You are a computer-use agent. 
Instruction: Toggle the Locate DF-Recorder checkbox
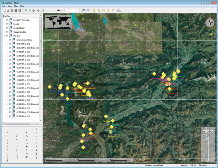[7, 20]
